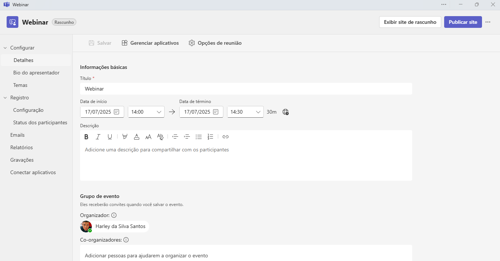Insert a numbered list
Image resolution: width=500 pixels, height=261 pixels.
click(211, 137)
